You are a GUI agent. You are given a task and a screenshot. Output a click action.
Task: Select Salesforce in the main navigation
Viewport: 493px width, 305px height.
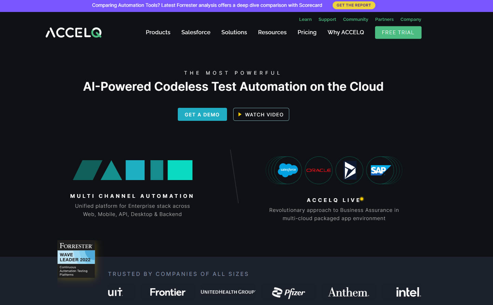(x=196, y=32)
